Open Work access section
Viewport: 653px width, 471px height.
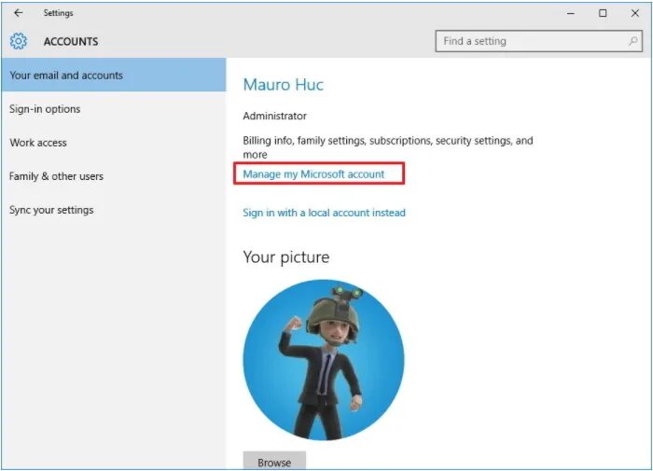[114, 143]
